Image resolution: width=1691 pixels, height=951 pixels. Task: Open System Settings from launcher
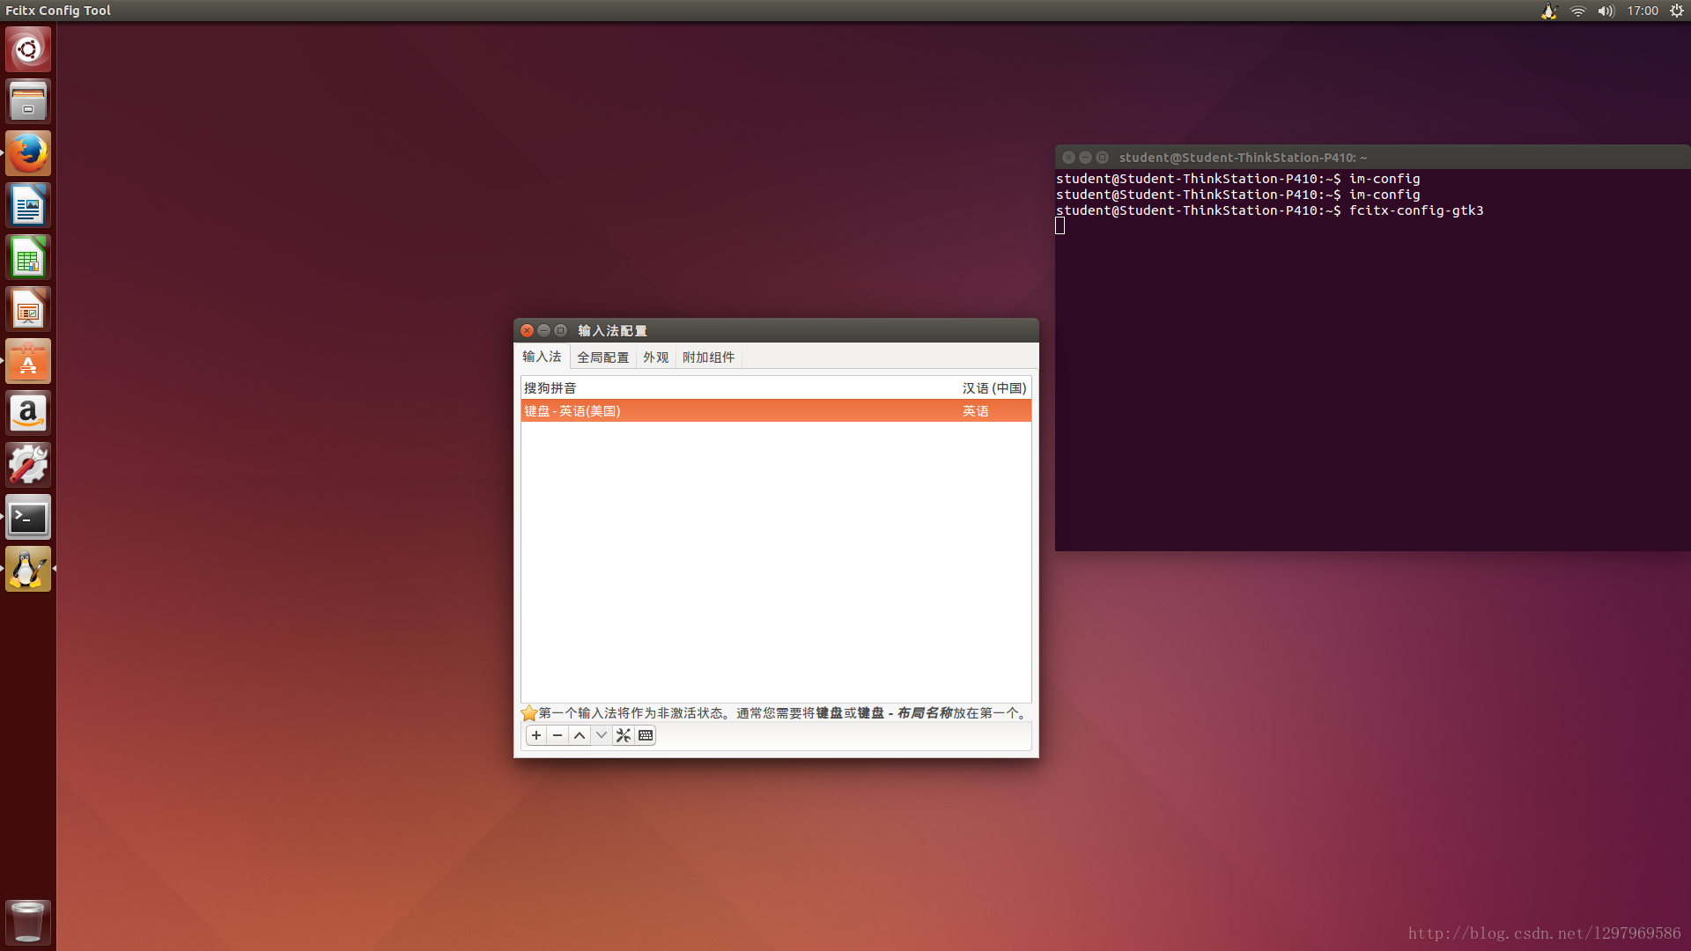(x=28, y=465)
